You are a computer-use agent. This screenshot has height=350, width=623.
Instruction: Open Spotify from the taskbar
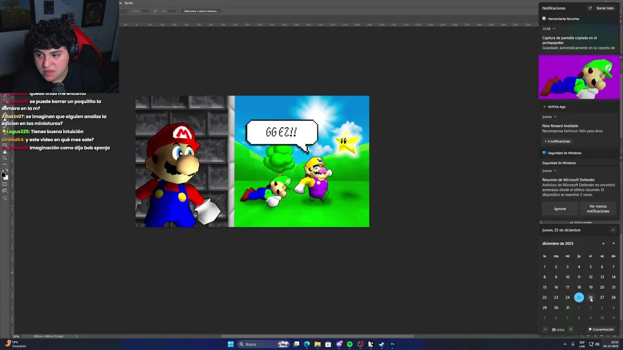[349, 344]
